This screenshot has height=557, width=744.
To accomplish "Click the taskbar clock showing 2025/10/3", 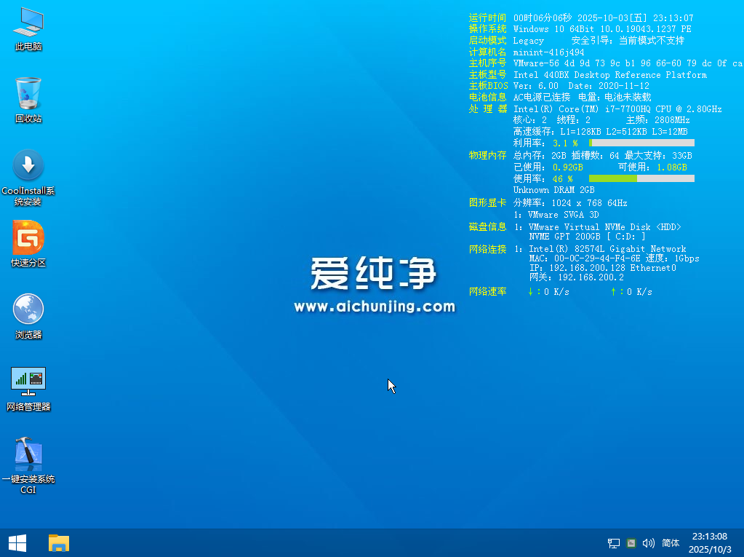I will click(710, 542).
